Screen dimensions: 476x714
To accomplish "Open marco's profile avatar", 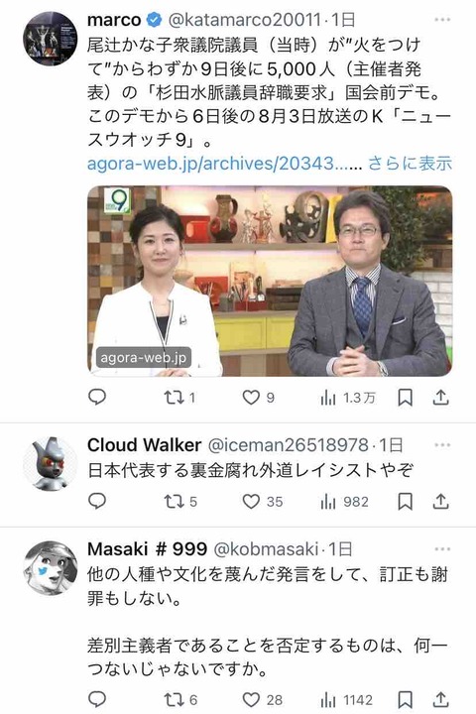I will tap(51, 39).
